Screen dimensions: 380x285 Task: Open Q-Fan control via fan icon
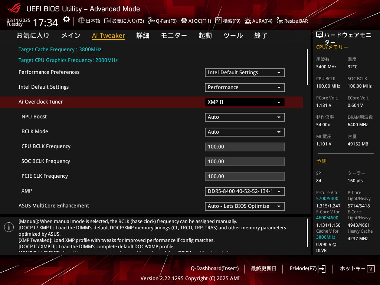pos(151,21)
